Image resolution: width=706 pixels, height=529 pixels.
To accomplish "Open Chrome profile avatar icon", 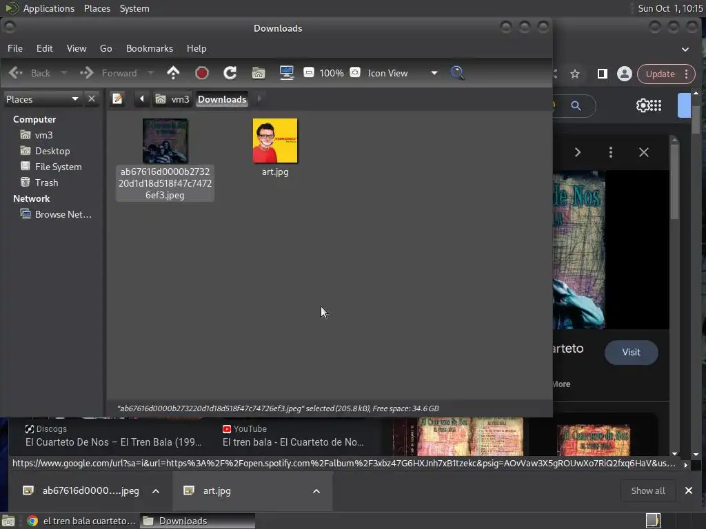I will (x=625, y=74).
